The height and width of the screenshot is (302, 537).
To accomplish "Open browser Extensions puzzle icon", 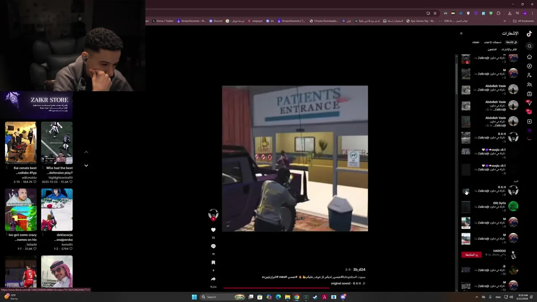I will tap(498, 13).
